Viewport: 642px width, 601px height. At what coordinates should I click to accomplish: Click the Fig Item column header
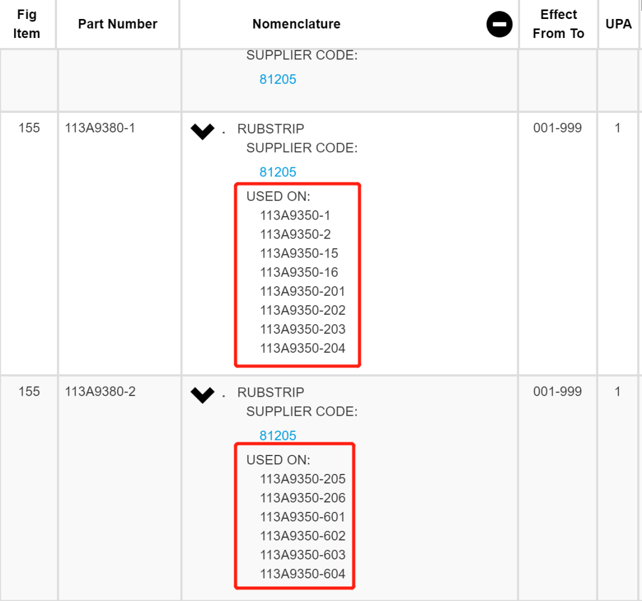point(27,24)
